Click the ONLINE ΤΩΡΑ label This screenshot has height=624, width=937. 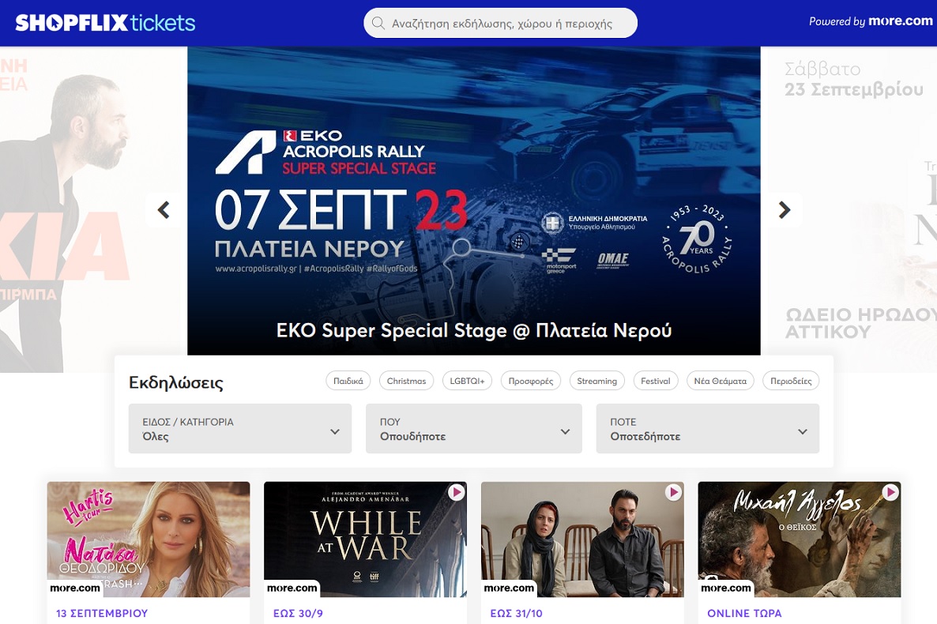744,613
